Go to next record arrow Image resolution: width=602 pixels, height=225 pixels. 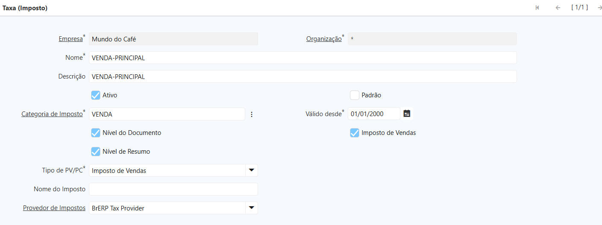[599, 8]
